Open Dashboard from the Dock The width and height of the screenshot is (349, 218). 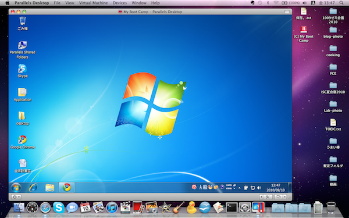coord(32,208)
